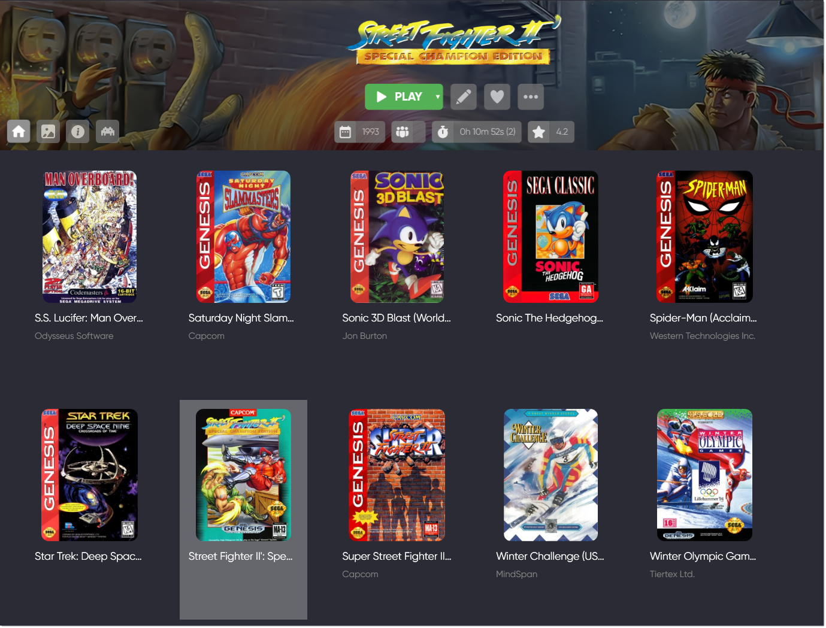Select the Spider-Man cover art
Image resolution: width=826 pixels, height=628 pixels.
pyautogui.click(x=704, y=237)
